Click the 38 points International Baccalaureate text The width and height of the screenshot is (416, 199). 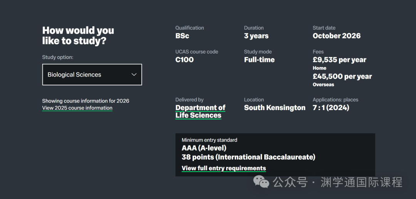(x=248, y=157)
